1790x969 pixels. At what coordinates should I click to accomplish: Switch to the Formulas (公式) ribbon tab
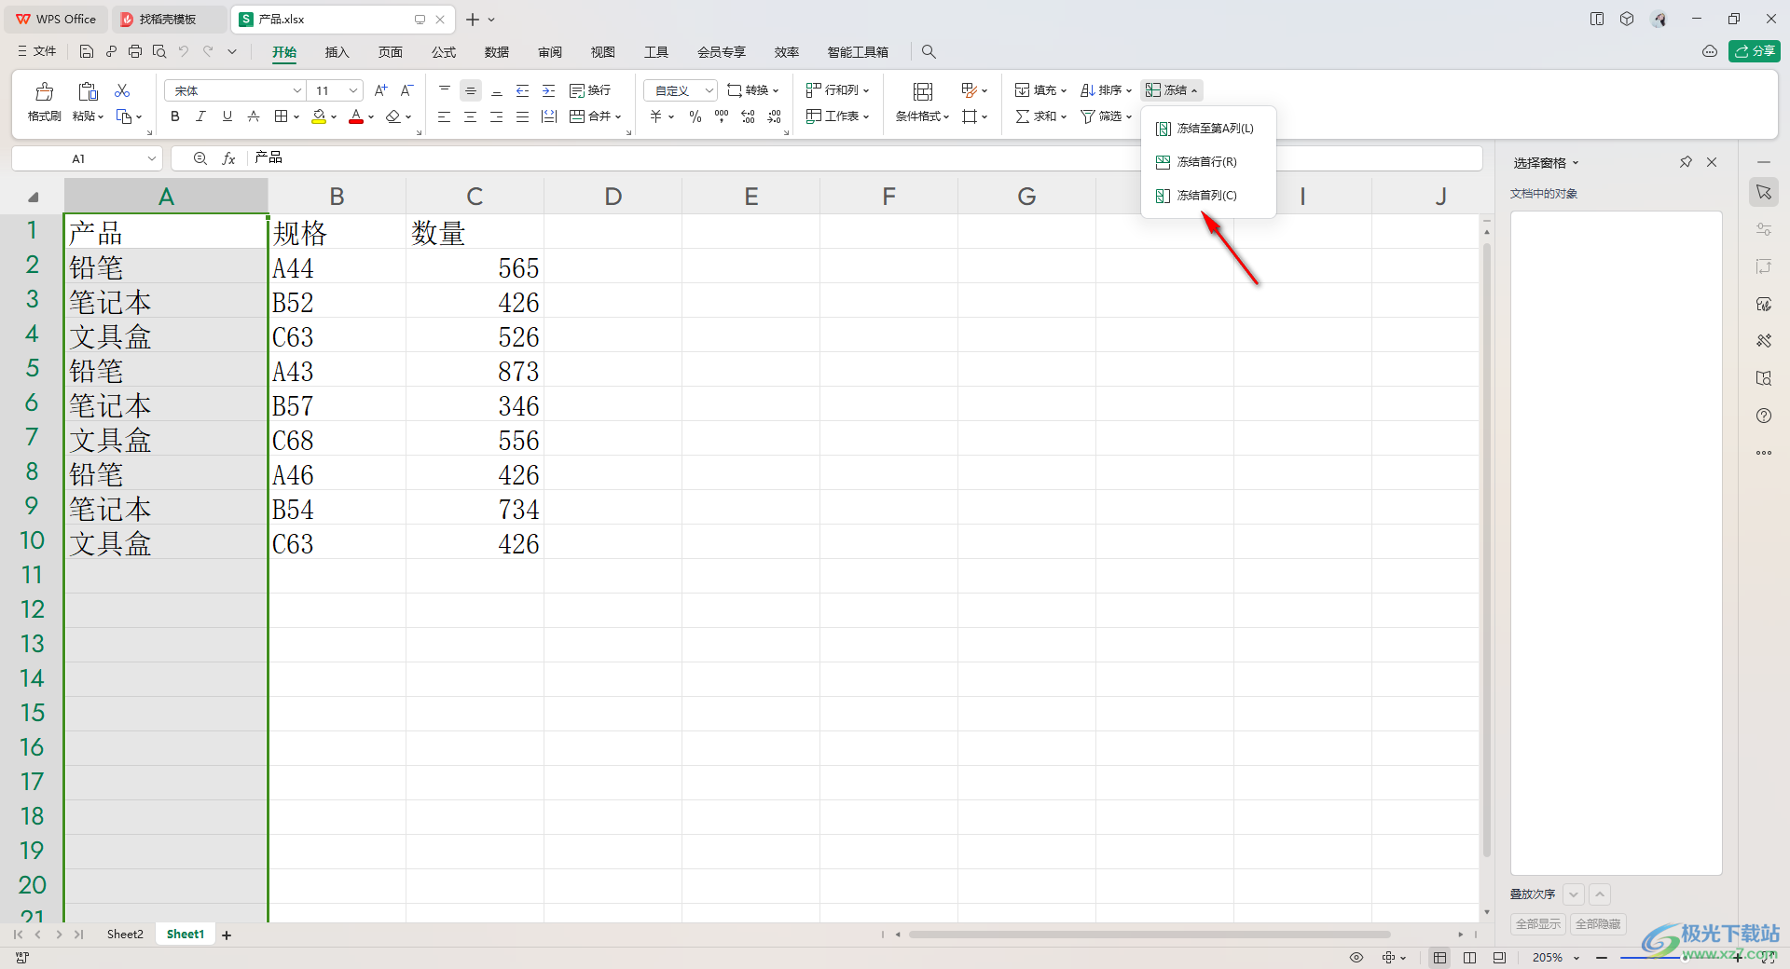point(444,52)
